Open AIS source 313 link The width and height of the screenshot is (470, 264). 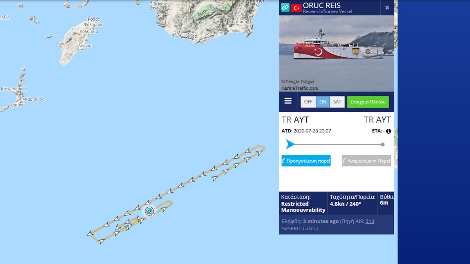click(370, 221)
